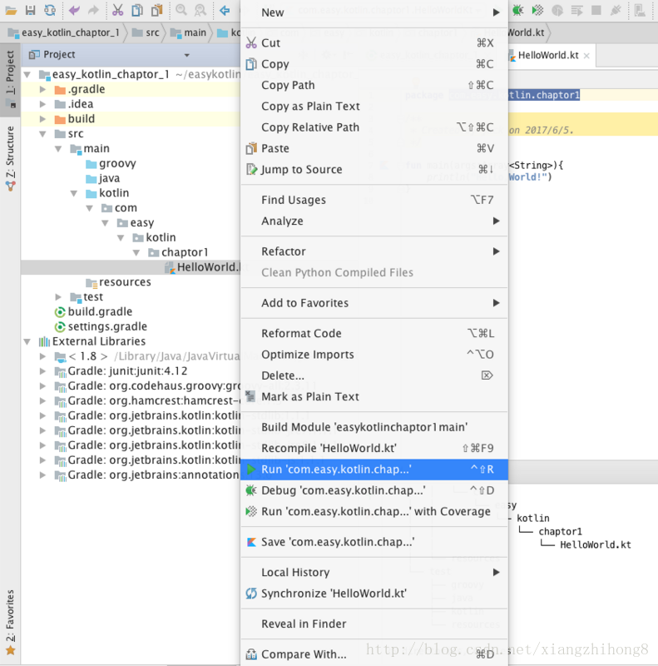
Task: Click the Open folder toolbar icon
Action: pyautogui.click(x=11, y=9)
